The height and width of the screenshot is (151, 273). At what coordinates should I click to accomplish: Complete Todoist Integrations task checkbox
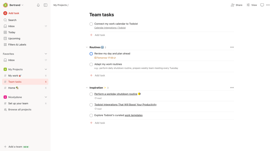tap(91, 105)
